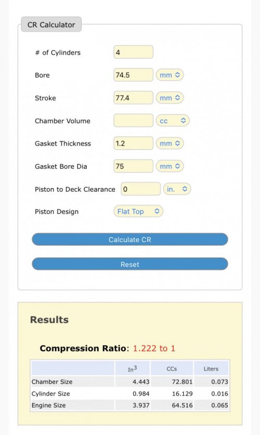The image size is (260, 435).
Task: Open the Chamber Volume cc unit dropdown
Action: coord(173,121)
